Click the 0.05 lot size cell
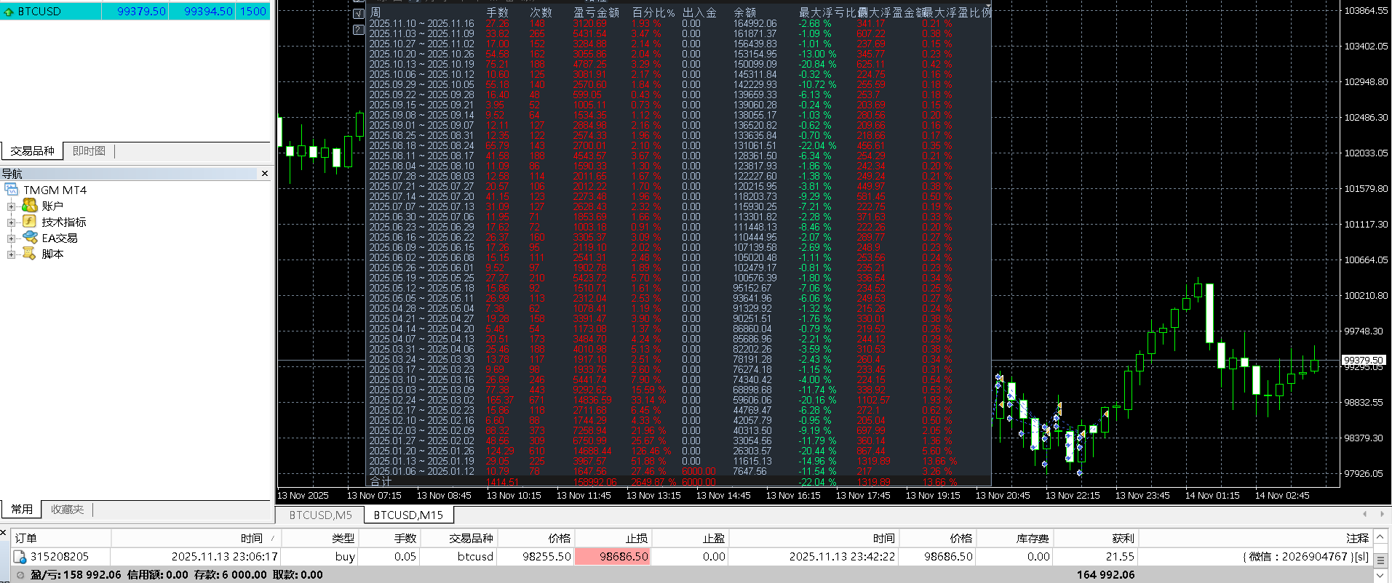This screenshot has width=1392, height=583. coord(405,557)
